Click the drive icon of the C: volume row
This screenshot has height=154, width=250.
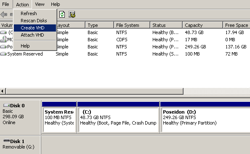(x=3, y=32)
